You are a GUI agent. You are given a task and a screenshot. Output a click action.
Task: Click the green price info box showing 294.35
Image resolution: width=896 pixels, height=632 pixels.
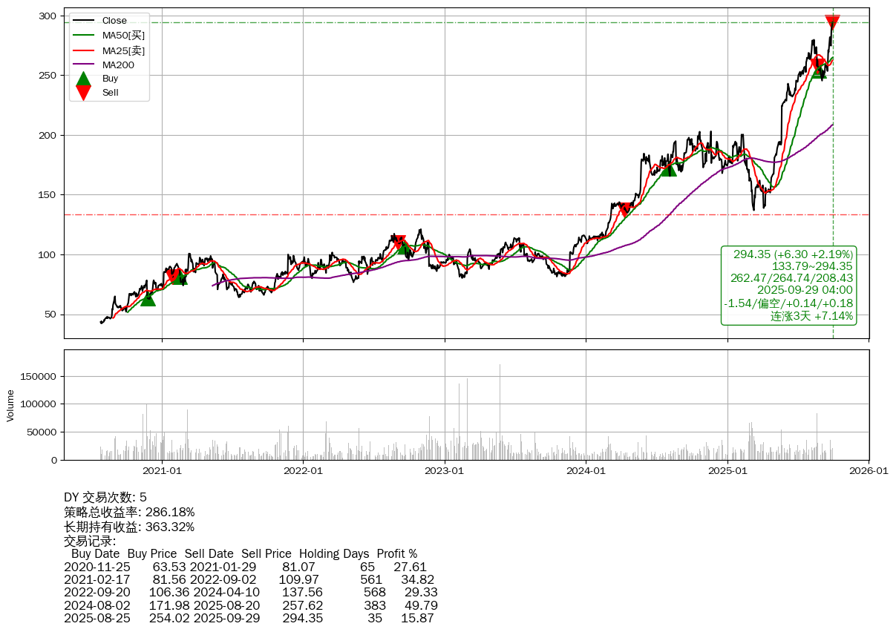click(x=788, y=285)
